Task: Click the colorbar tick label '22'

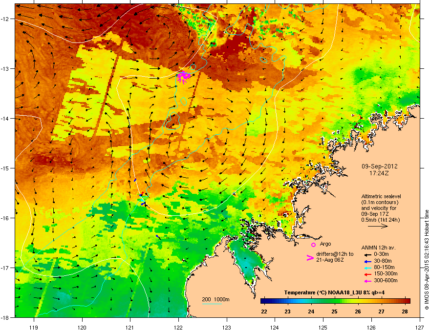Action: pyautogui.click(x=264, y=311)
